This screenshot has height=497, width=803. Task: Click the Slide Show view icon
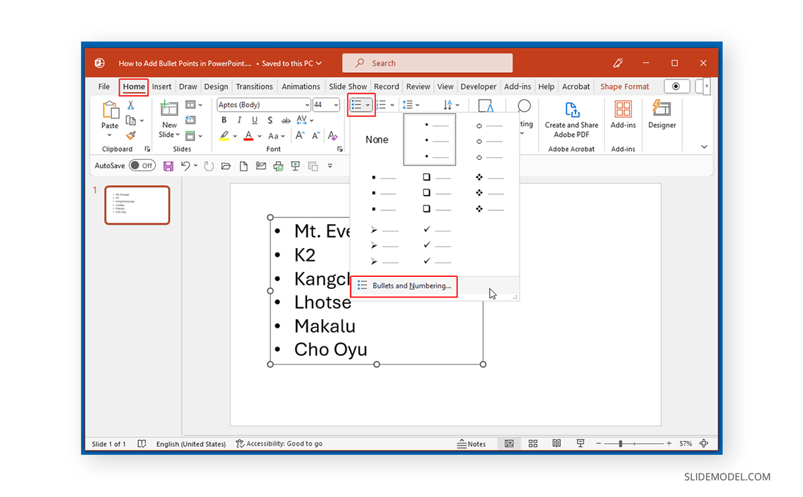click(x=580, y=443)
